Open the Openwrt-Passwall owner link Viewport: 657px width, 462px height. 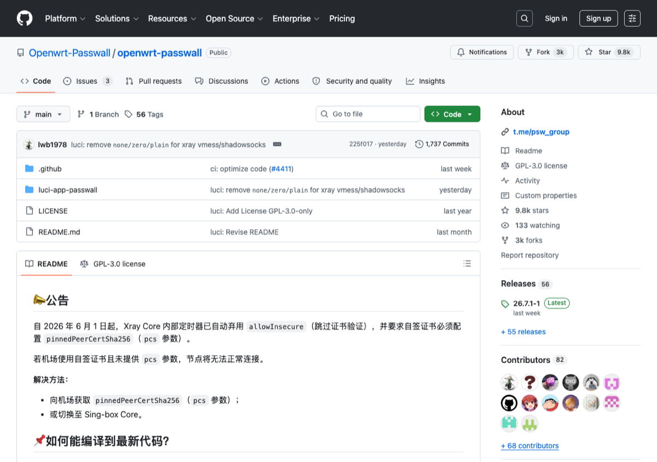pos(69,53)
